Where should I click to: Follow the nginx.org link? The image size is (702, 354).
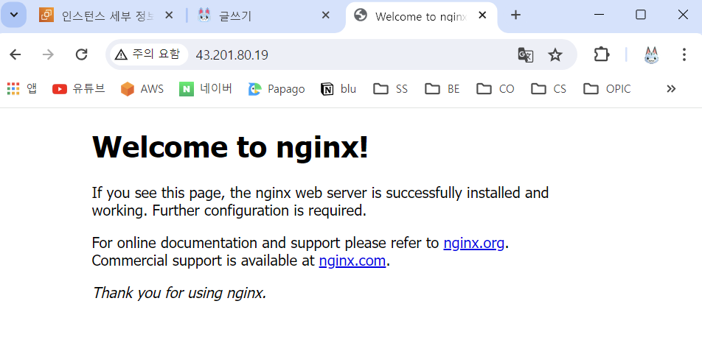473,243
